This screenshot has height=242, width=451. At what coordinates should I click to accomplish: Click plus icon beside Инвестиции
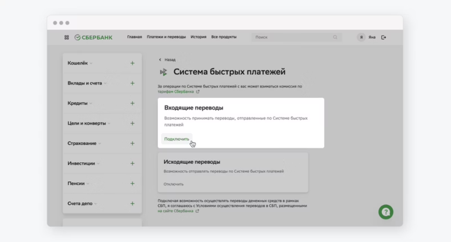[x=132, y=164]
